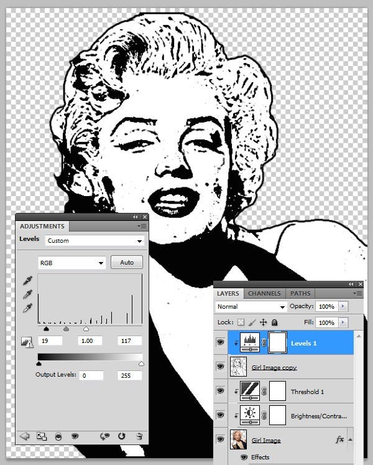Switch panel to expanded view icon
This screenshot has height=465, width=373.
coord(42,436)
